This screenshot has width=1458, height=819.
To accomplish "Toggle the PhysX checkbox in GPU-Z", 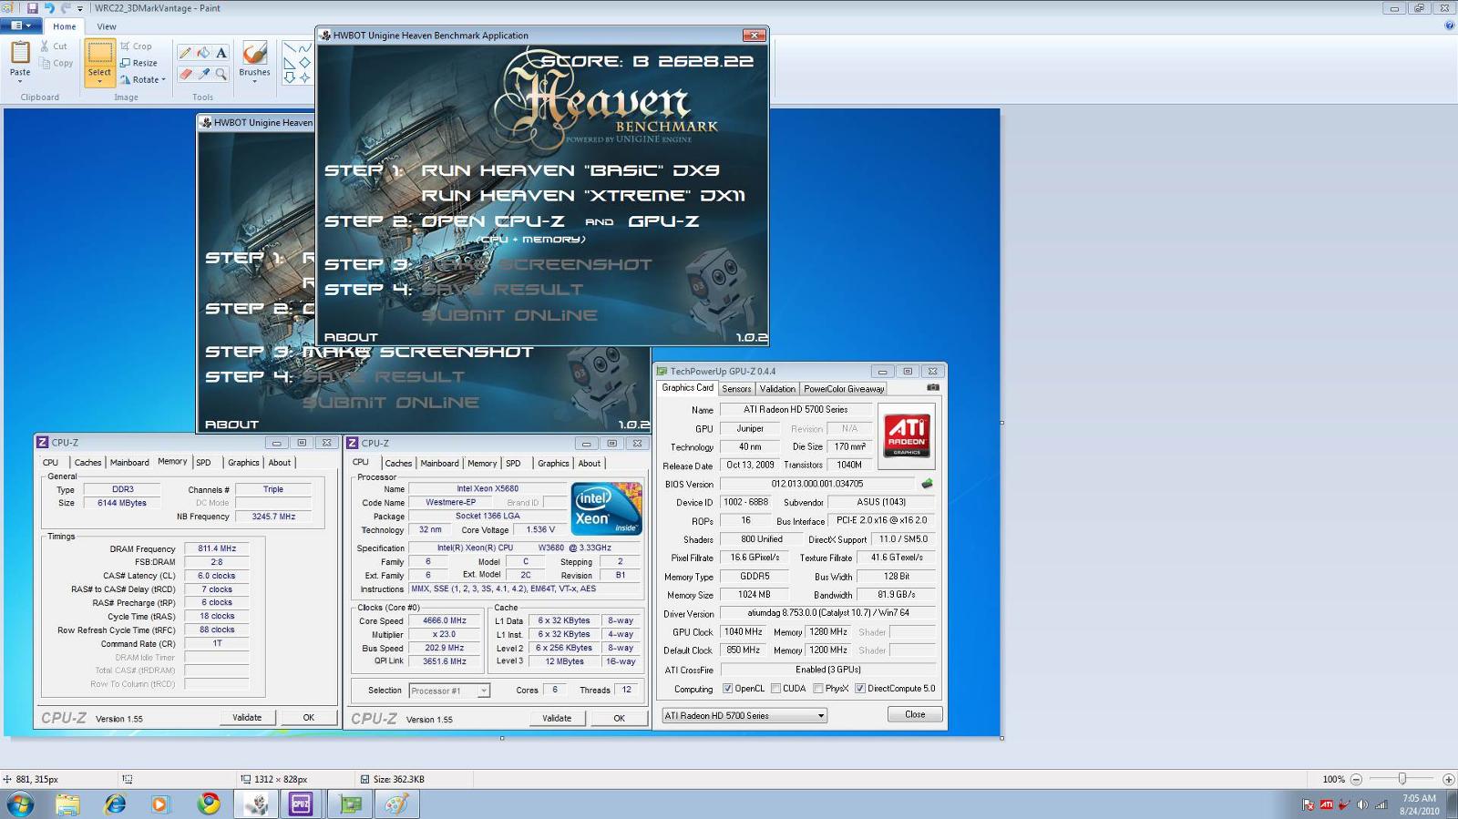I will 818,689.
